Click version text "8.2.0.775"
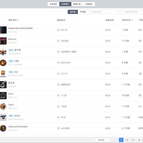The height and width of the screenshot is (143, 143). (66, 63)
